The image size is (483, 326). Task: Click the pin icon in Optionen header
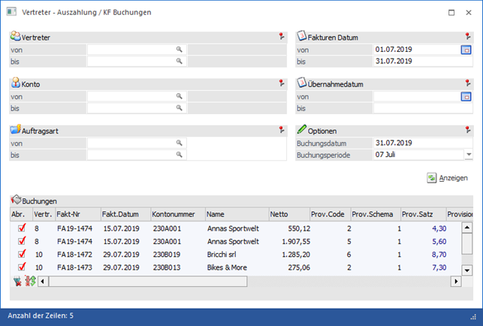[469, 129]
